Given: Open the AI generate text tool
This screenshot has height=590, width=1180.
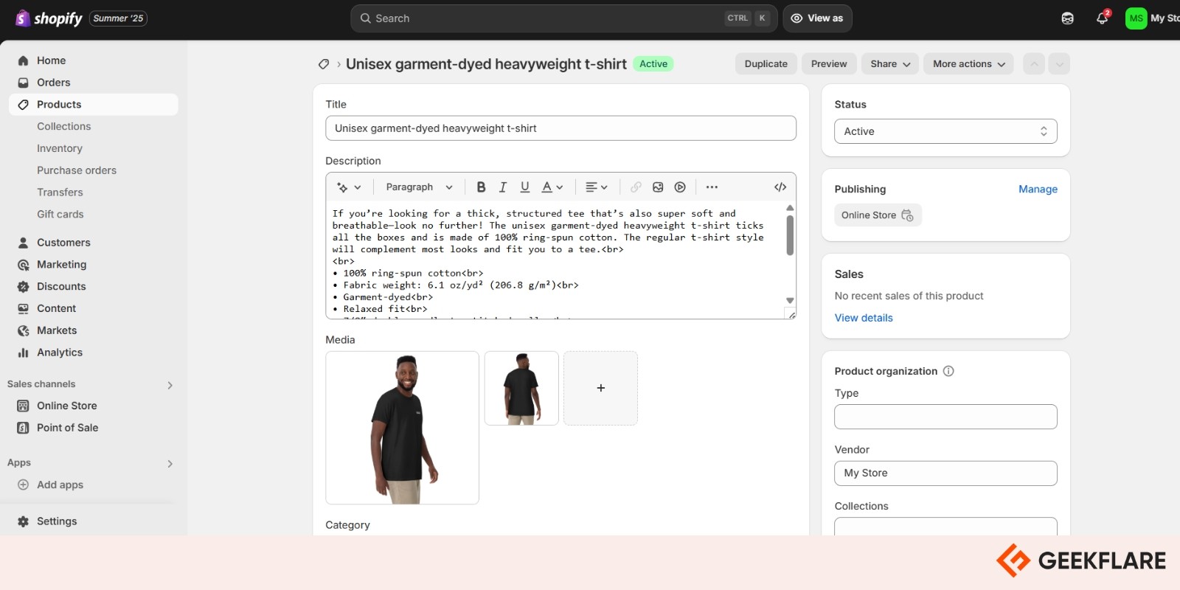Looking at the screenshot, I should (x=348, y=187).
